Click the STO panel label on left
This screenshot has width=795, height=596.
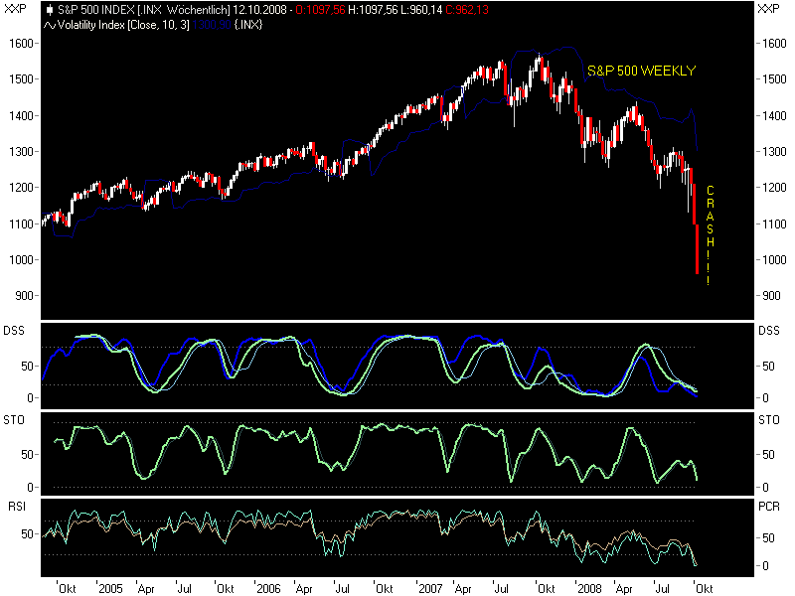[14, 420]
